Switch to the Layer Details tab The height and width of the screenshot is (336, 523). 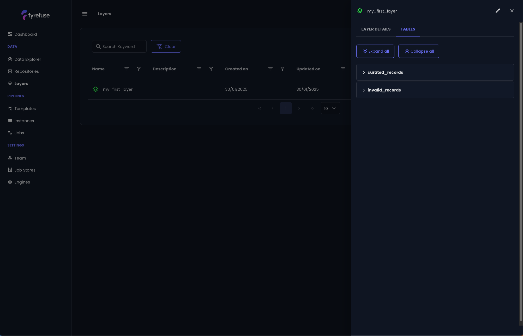(376, 29)
